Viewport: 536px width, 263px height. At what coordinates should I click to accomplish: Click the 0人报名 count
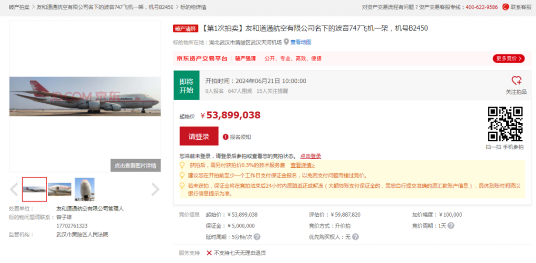click(214, 91)
